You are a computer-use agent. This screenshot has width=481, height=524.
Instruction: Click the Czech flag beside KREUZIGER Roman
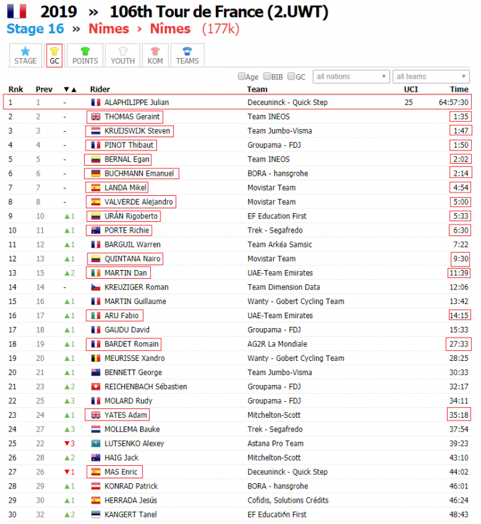(96, 287)
